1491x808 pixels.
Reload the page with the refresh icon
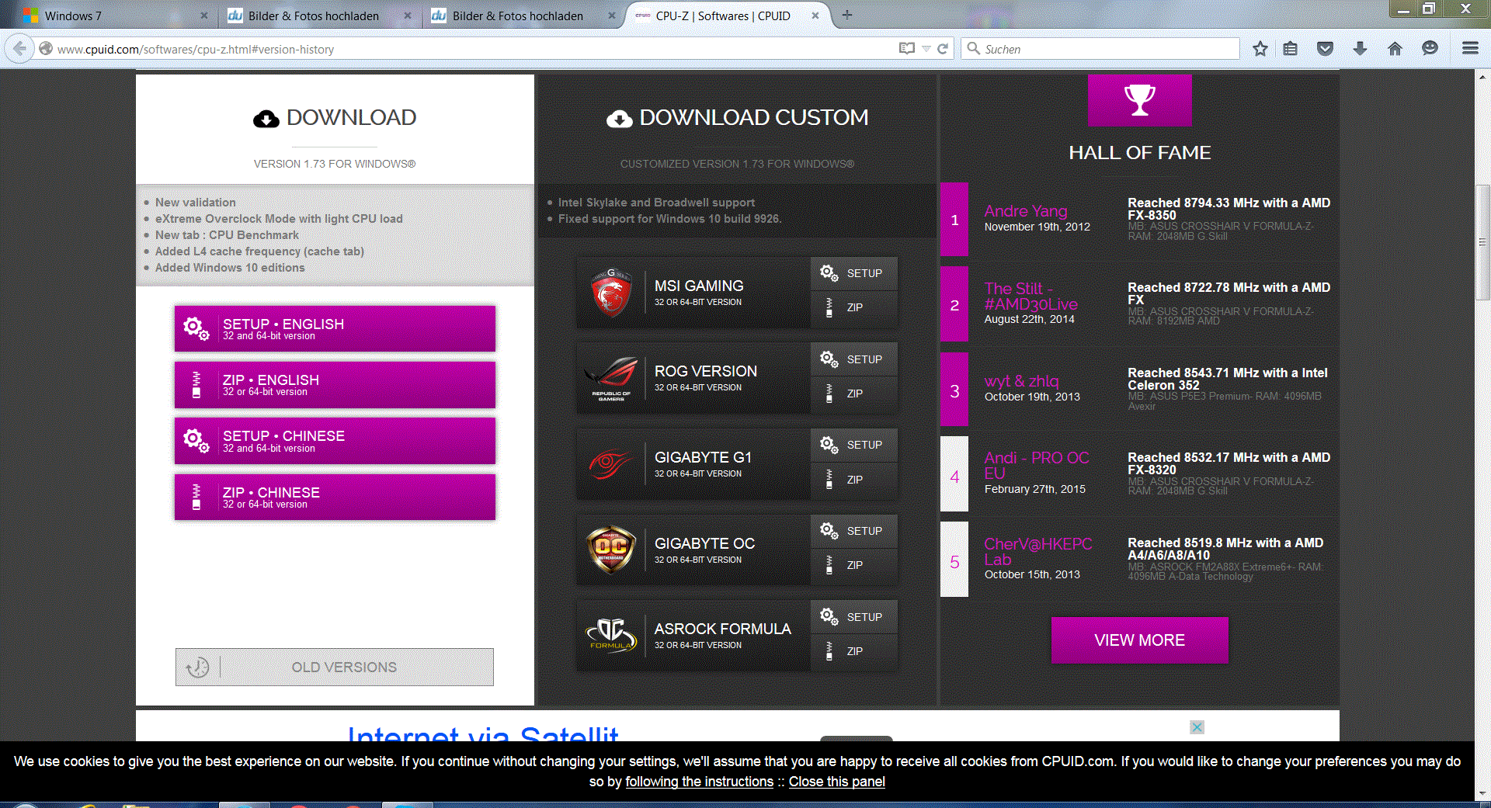[943, 49]
